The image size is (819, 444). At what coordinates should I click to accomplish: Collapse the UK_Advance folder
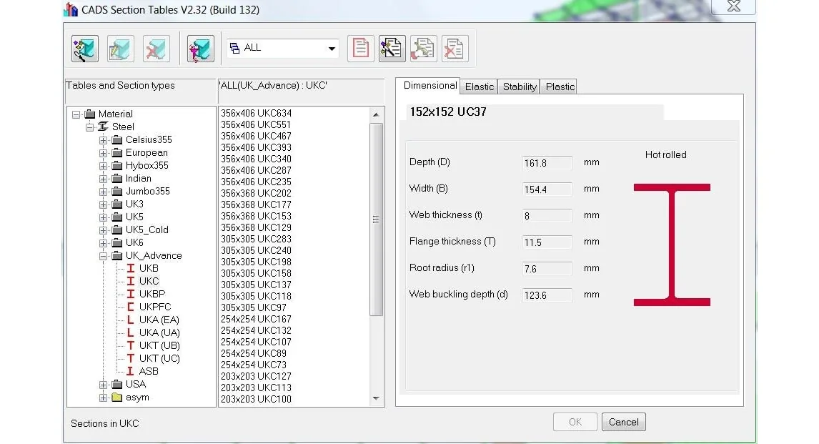click(104, 256)
